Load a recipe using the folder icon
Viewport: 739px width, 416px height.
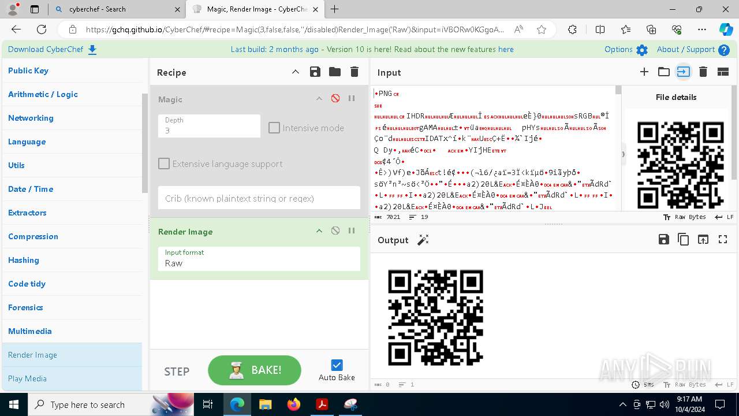335,72
